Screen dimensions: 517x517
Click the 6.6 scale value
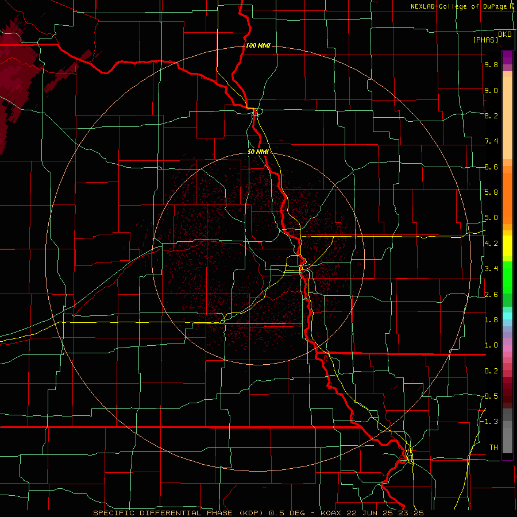click(x=491, y=167)
